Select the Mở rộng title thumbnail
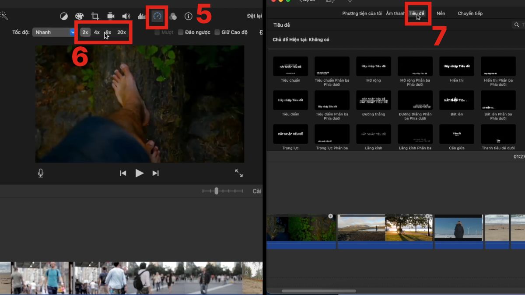This screenshot has height=295, width=525. (374, 66)
